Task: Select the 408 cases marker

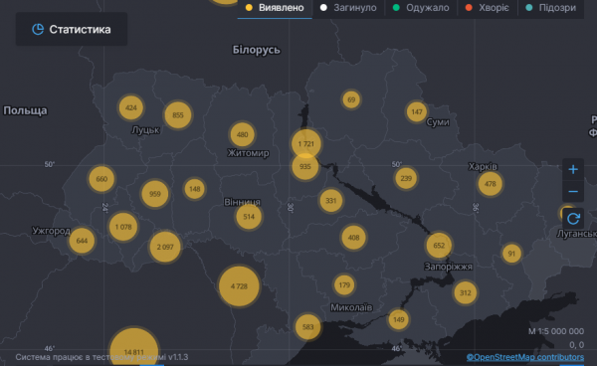Action: tap(353, 238)
